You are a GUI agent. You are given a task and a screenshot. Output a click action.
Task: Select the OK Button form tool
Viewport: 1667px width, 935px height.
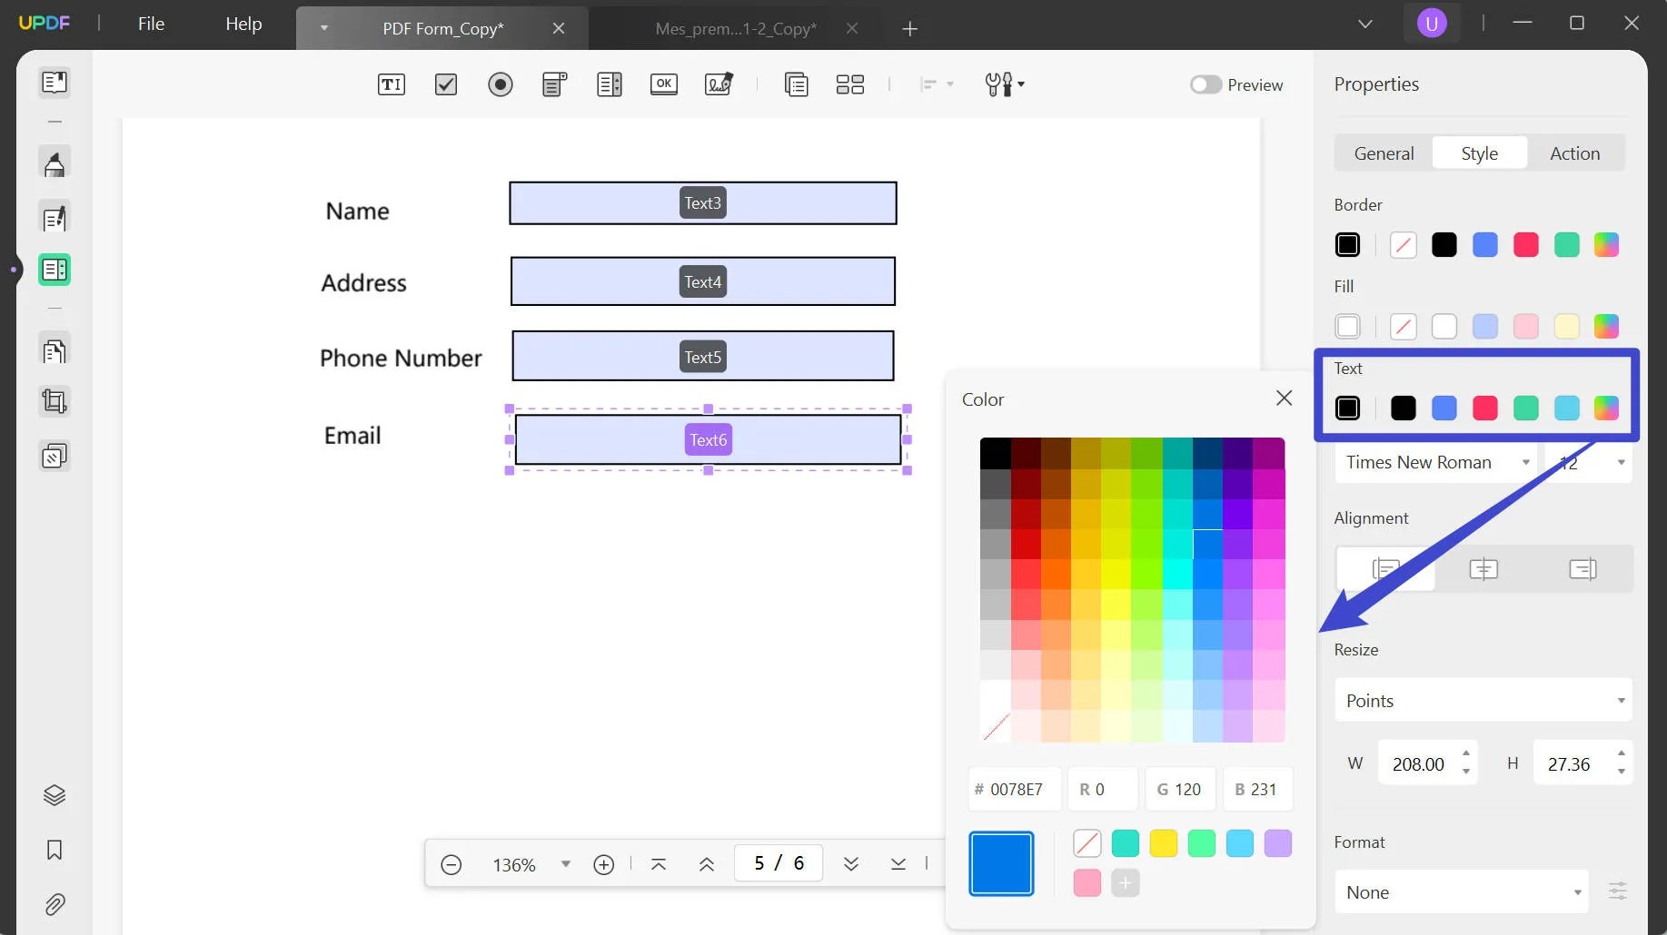click(x=664, y=84)
